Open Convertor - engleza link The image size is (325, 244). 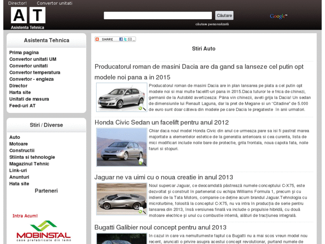tap(31, 79)
